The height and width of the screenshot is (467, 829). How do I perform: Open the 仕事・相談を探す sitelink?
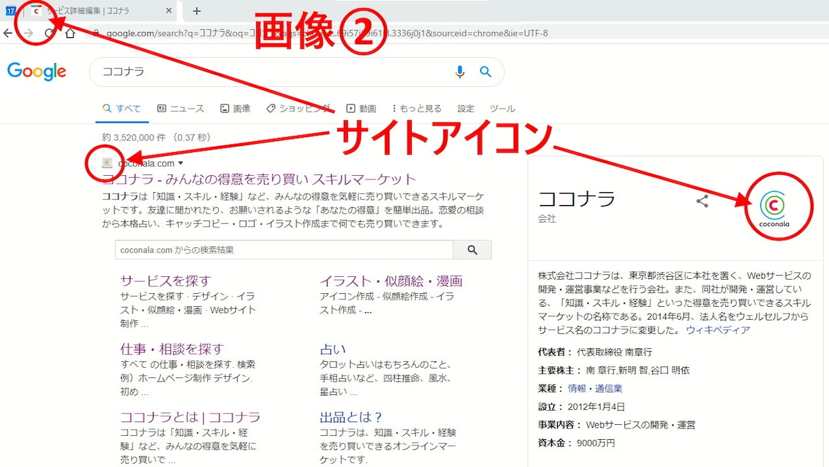click(x=172, y=349)
